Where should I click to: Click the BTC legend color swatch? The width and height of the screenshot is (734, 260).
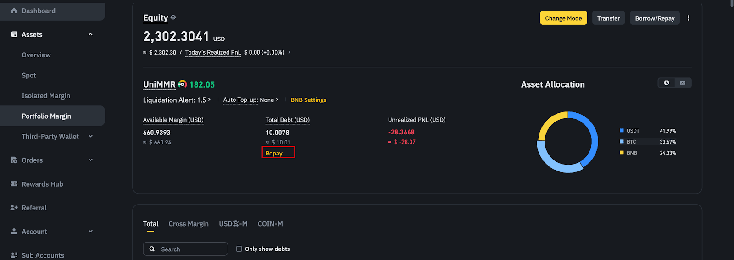[622, 142]
